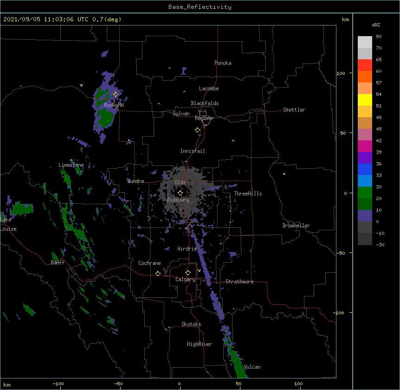Click the ThreeHills town label
This screenshot has width=400, height=390.
point(248,194)
